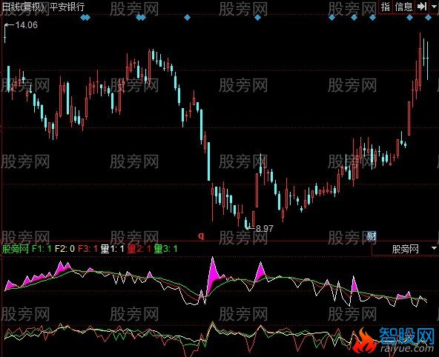Click the 平安银行 stock name title
The image size is (439, 357).
tap(67, 6)
